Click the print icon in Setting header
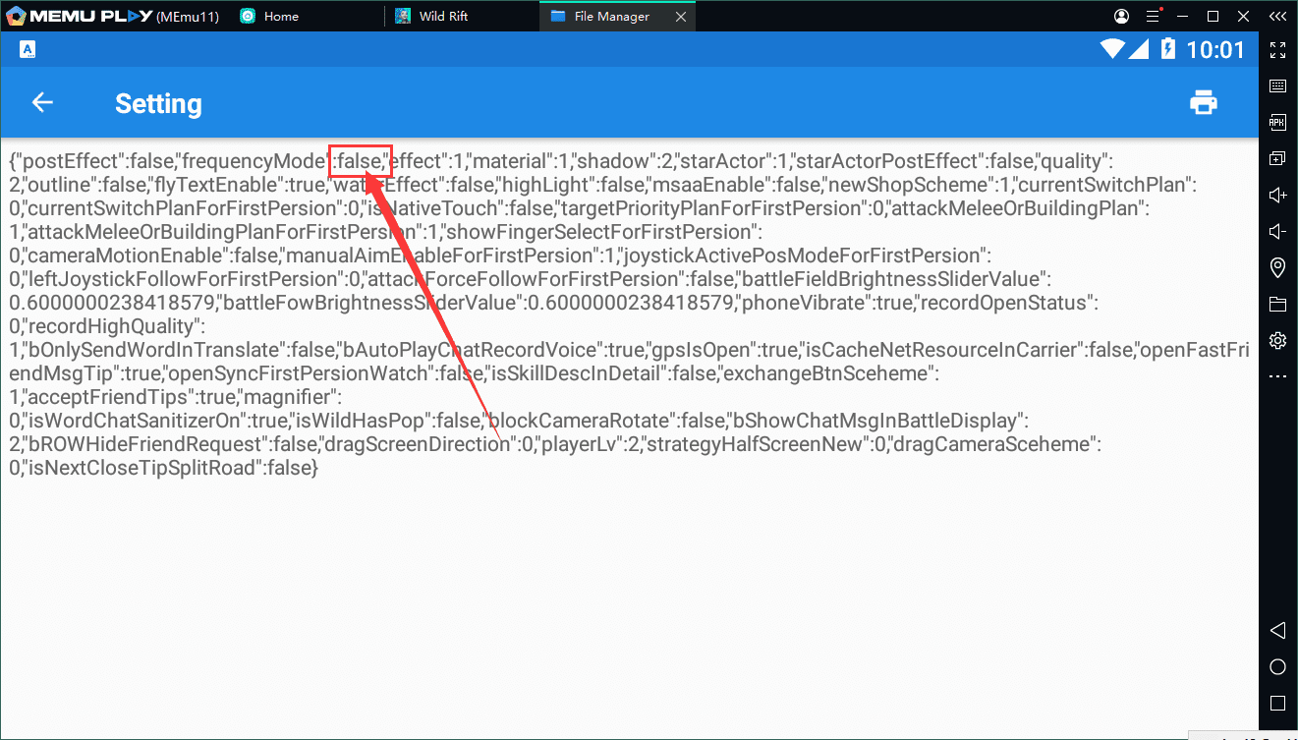 click(1204, 102)
